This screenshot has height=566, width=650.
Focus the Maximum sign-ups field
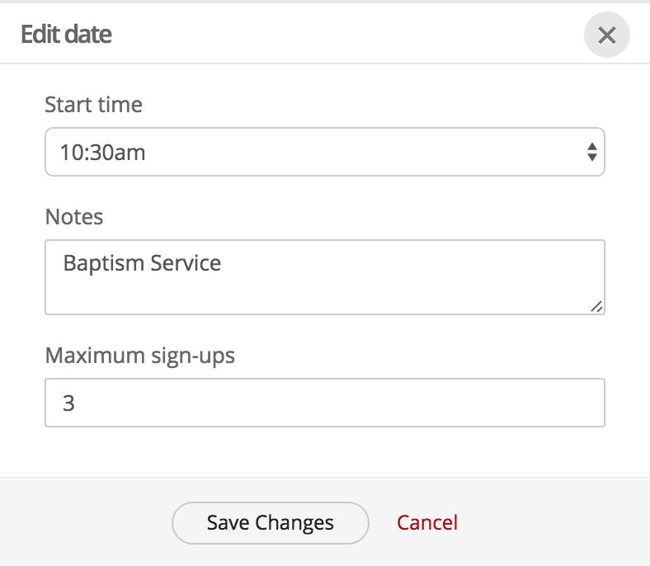click(324, 403)
